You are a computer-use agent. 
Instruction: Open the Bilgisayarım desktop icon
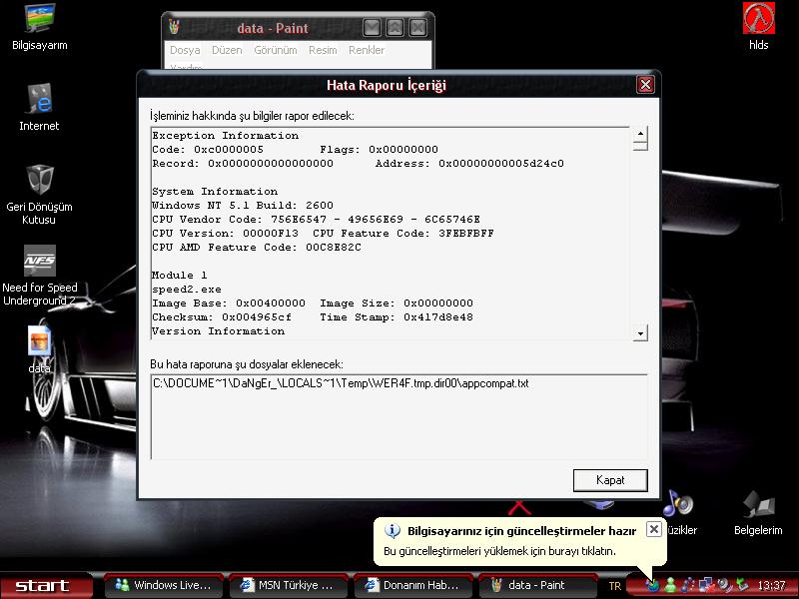tap(40, 28)
